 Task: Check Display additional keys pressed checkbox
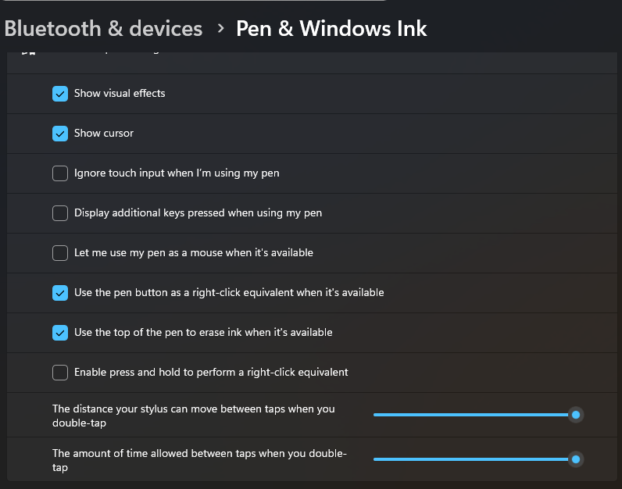click(x=60, y=213)
